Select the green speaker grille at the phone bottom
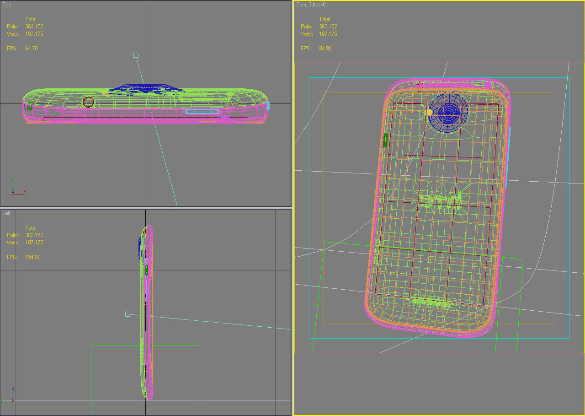 click(431, 302)
